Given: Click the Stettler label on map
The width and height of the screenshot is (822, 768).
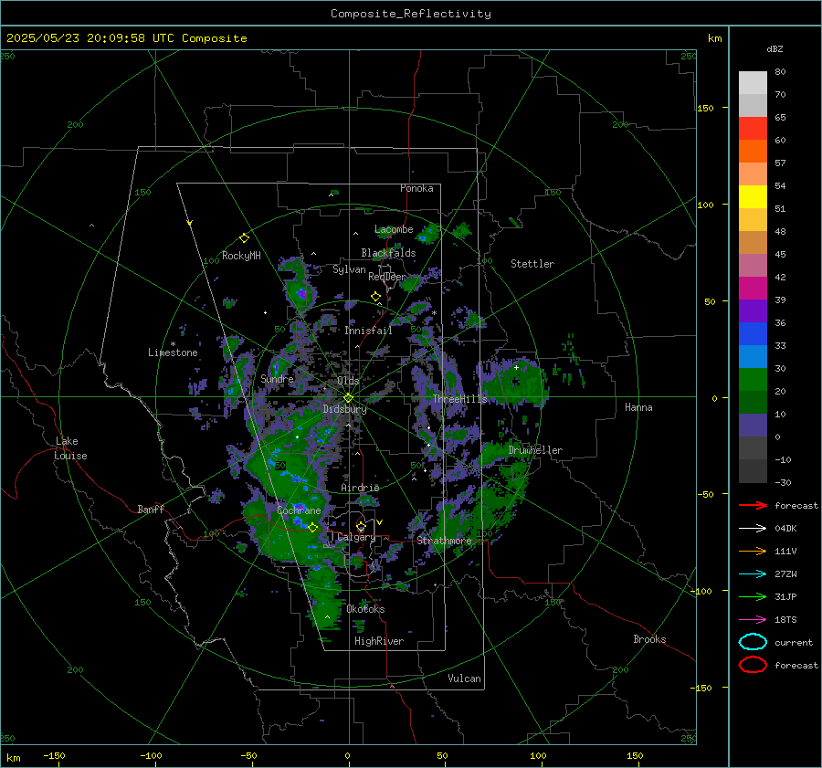Looking at the screenshot, I should (x=532, y=264).
